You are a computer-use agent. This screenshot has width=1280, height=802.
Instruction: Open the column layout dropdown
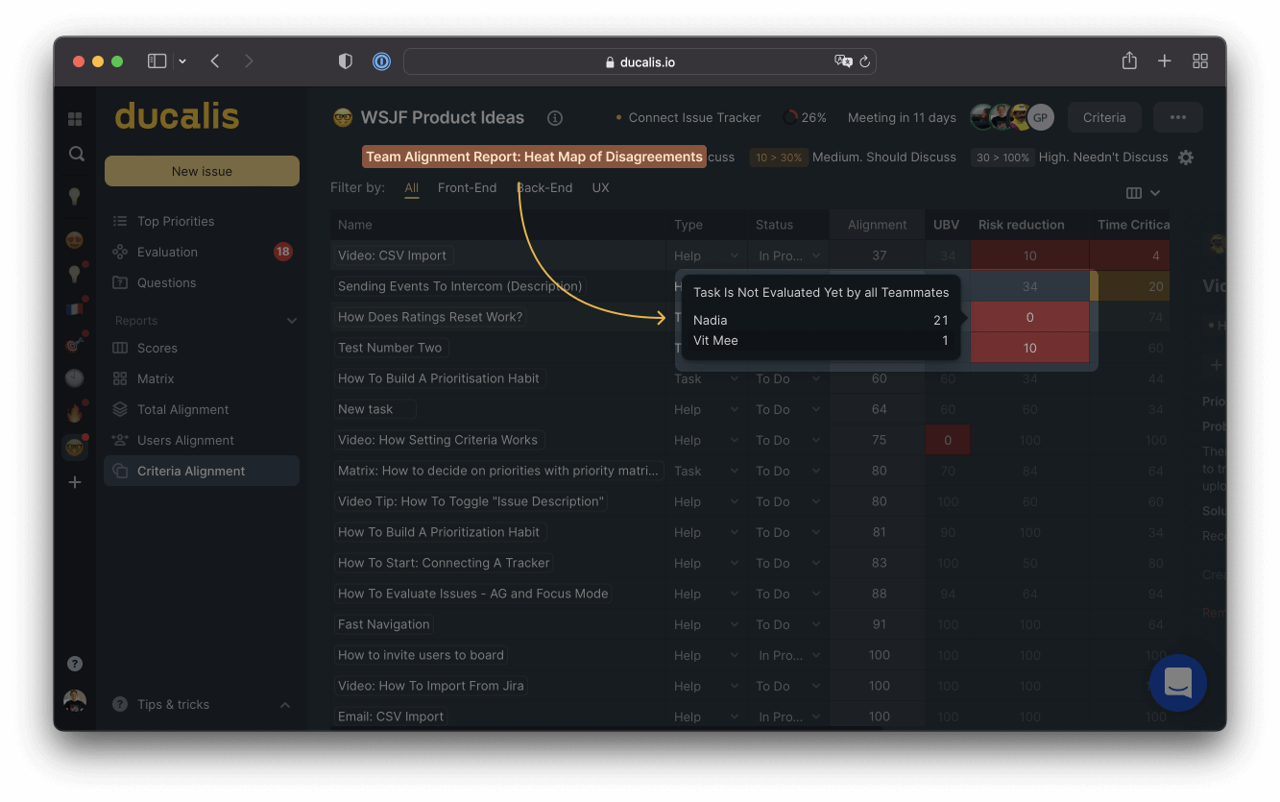pos(1143,193)
